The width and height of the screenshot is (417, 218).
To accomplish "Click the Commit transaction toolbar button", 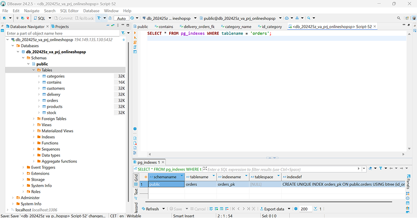I will [x=63, y=18].
